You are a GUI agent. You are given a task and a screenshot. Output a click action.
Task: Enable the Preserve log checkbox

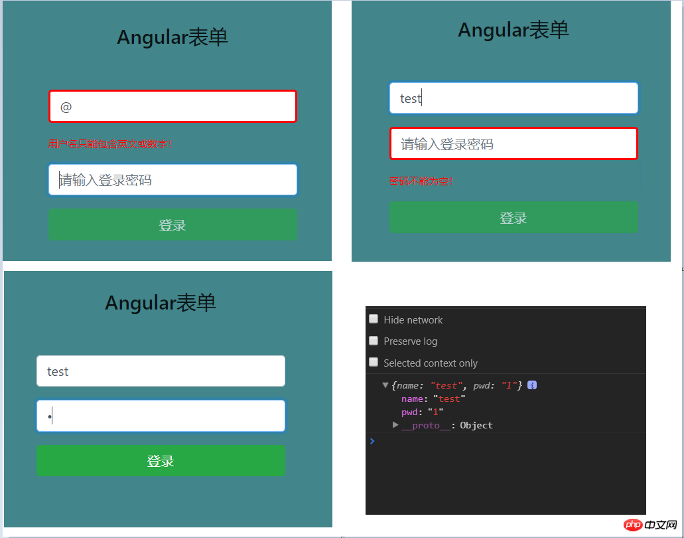point(372,340)
